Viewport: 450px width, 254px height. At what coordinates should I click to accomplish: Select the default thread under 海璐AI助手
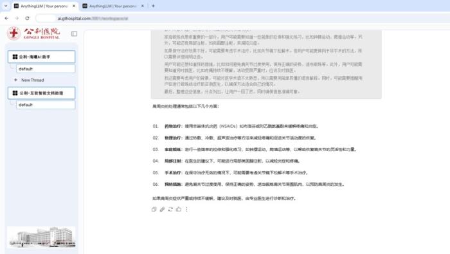click(46, 69)
